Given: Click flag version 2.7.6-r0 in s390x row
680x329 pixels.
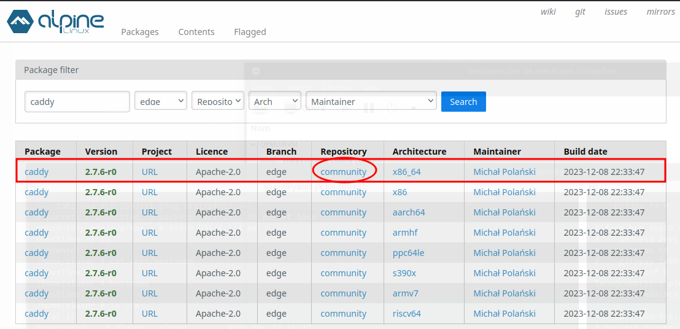Looking at the screenshot, I should tap(101, 273).
